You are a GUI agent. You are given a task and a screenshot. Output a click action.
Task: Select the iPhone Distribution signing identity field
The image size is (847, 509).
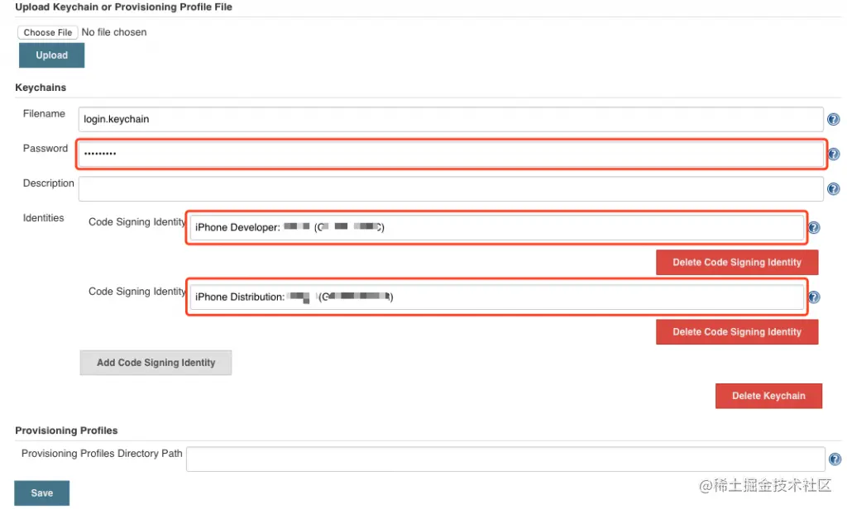coord(496,297)
